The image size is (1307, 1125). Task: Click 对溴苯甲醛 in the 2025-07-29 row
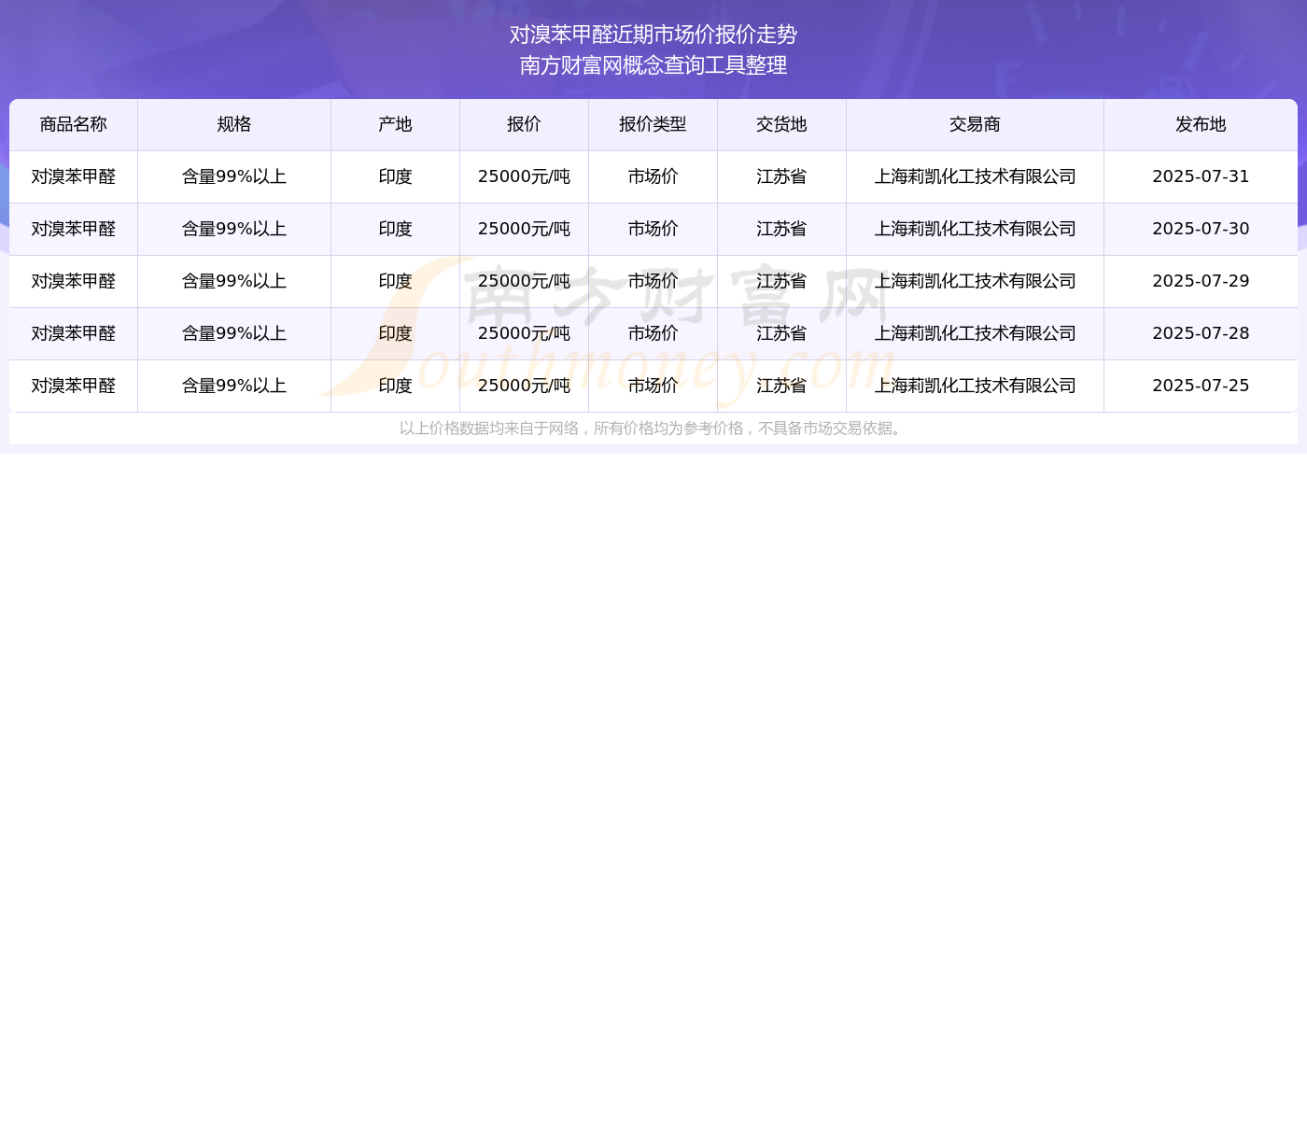click(x=74, y=281)
